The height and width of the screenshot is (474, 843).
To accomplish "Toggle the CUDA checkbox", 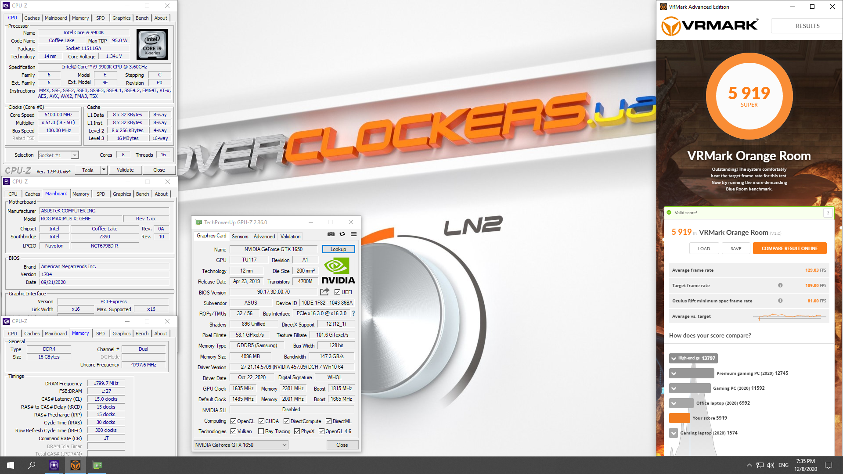I will (x=261, y=421).
